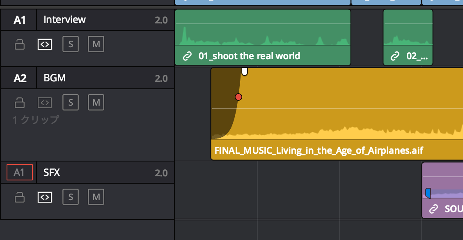Mute the SFX track

point(96,197)
